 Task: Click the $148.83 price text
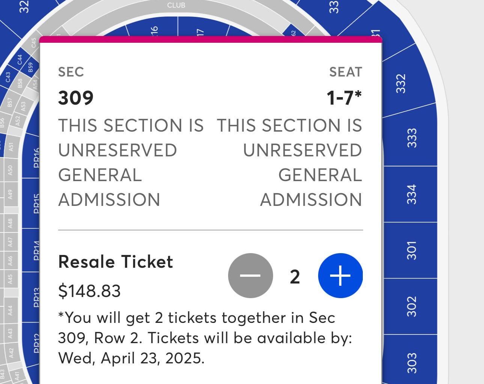pos(89,291)
